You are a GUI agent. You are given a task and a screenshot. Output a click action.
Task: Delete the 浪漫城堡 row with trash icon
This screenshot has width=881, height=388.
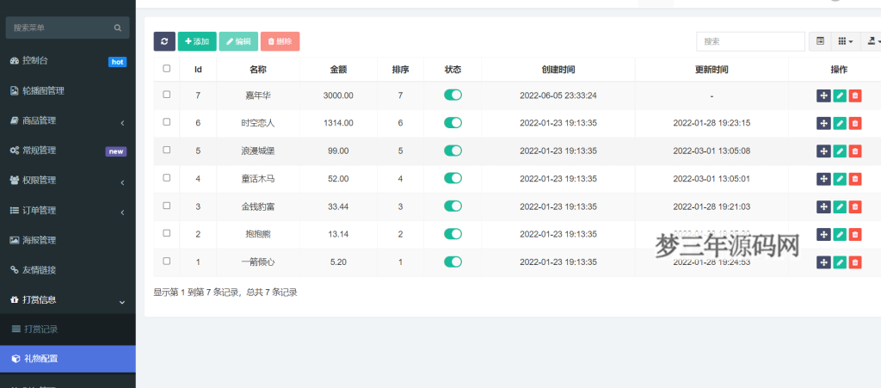pyautogui.click(x=854, y=151)
